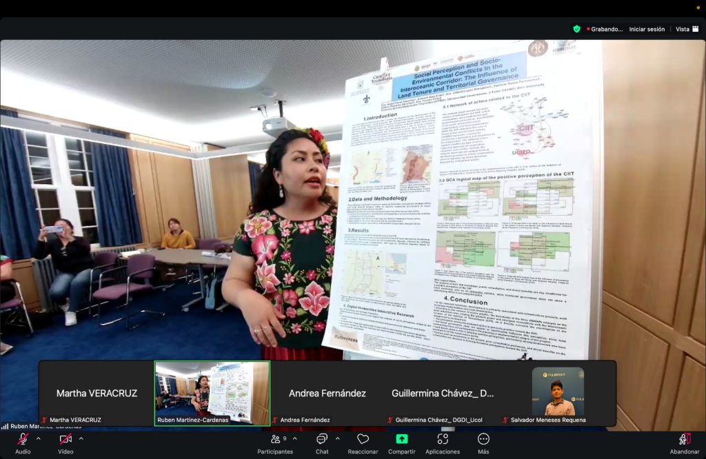Click the Grabando recording indicator
Image resolution: width=706 pixels, height=459 pixels.
[x=607, y=29]
